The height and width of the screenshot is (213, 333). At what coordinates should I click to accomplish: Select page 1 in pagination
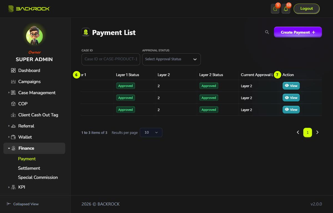[308, 132]
